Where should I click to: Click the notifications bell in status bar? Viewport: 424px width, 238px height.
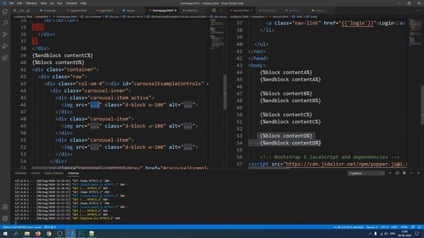[x=419, y=227]
